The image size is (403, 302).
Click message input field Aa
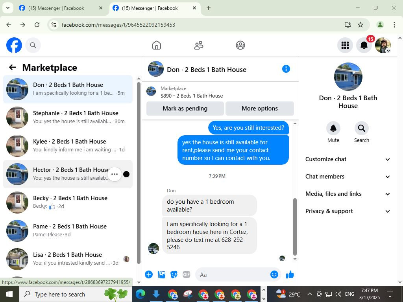pos(233,274)
